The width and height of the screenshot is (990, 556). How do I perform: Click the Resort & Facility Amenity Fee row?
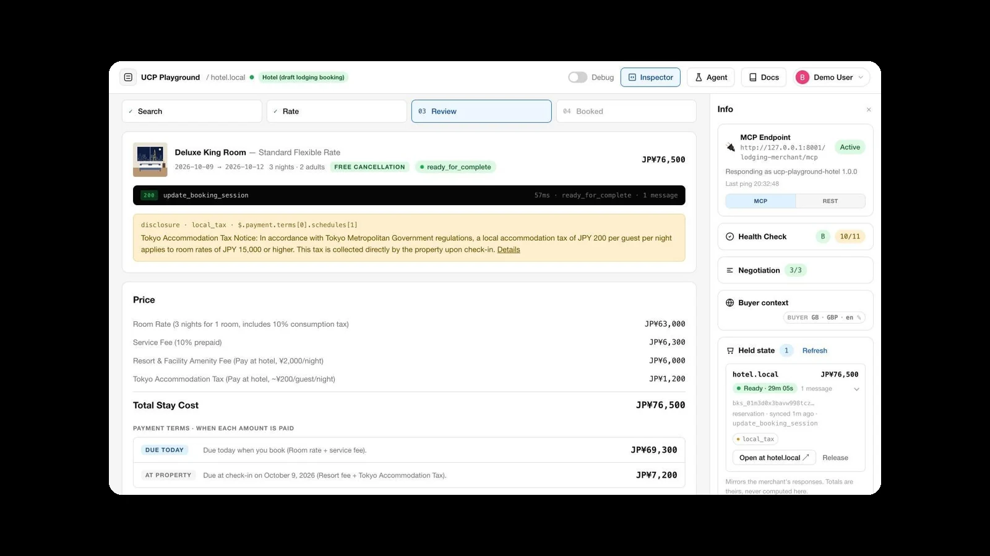click(409, 361)
